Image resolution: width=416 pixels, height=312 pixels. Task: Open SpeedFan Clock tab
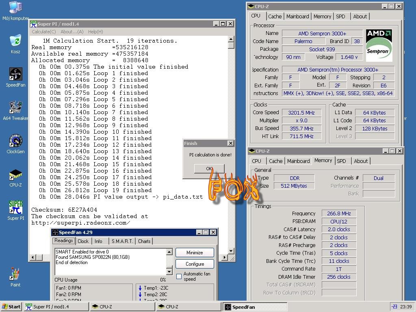point(83,241)
